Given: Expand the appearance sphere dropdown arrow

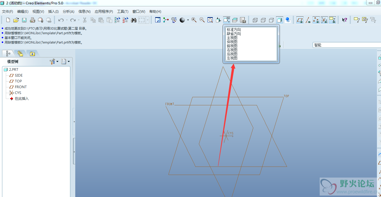Looking at the screenshot, I should click(188, 20).
